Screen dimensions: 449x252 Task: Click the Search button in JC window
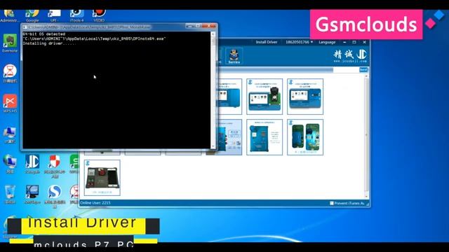pos(363,70)
